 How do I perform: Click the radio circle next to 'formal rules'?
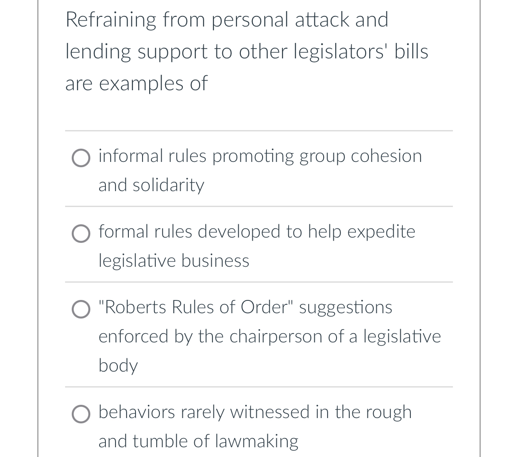(81, 234)
